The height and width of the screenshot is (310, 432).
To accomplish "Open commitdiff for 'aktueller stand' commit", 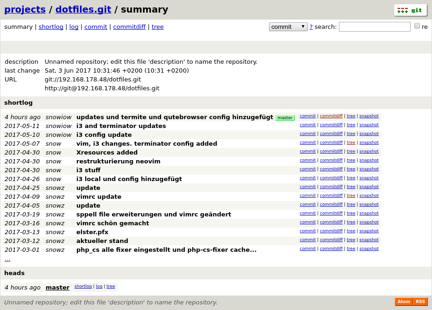I will coord(331,240).
